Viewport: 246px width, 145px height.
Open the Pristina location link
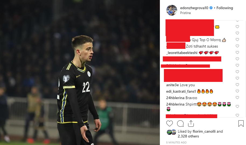[185, 13]
